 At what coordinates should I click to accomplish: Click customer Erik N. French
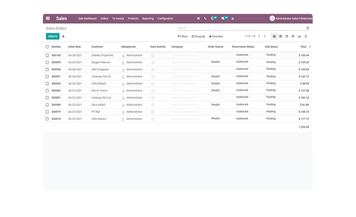tap(100, 90)
